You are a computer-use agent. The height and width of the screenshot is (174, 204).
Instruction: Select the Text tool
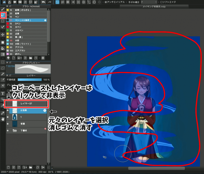[x=3, y=94]
